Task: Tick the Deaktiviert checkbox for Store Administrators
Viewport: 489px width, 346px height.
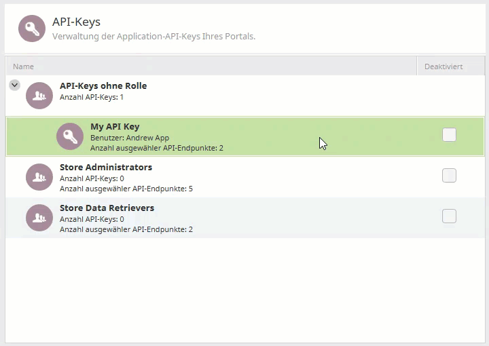Action: click(x=449, y=176)
